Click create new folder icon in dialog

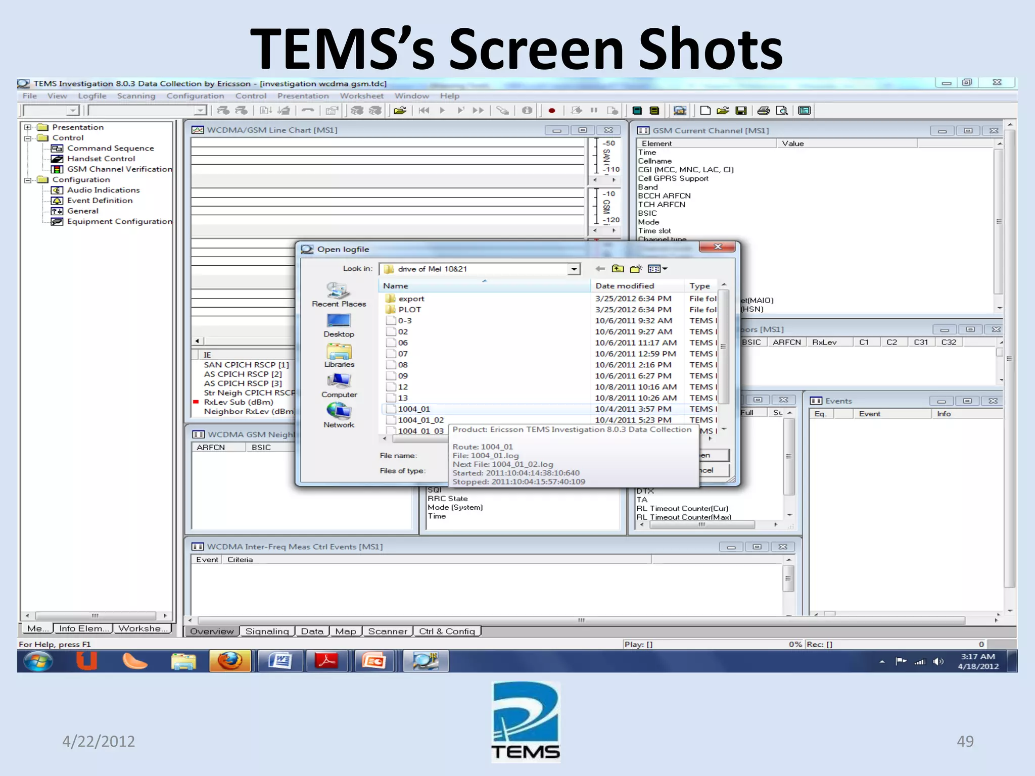(x=636, y=269)
